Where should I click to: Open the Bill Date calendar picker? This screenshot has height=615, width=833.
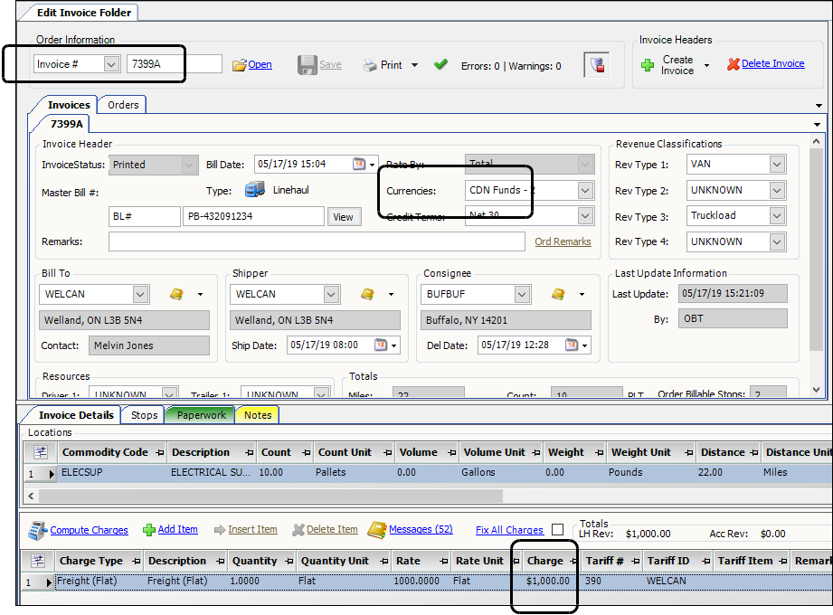(x=359, y=165)
